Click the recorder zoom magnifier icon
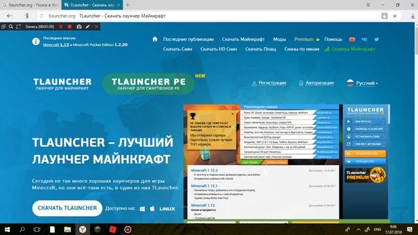 click(11, 27)
